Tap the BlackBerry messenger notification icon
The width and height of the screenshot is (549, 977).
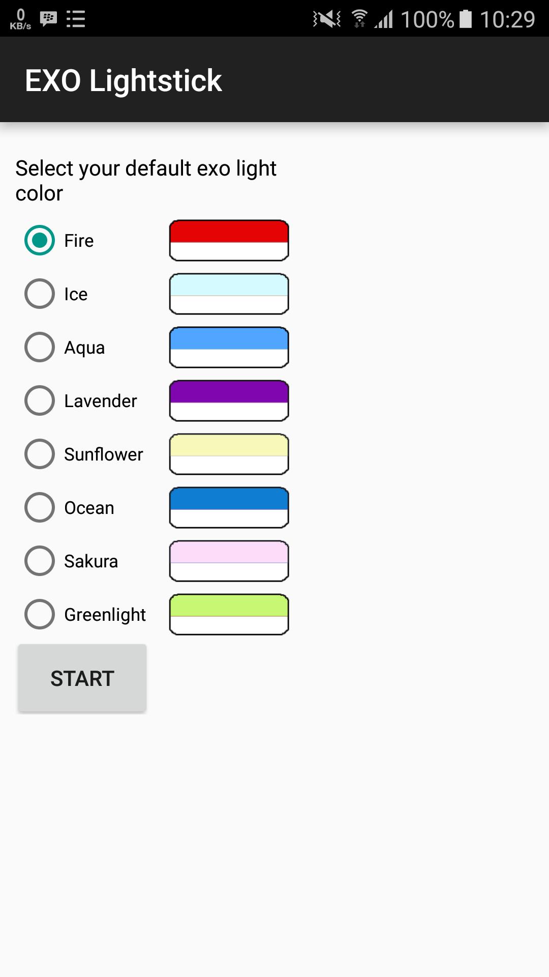coord(48,19)
